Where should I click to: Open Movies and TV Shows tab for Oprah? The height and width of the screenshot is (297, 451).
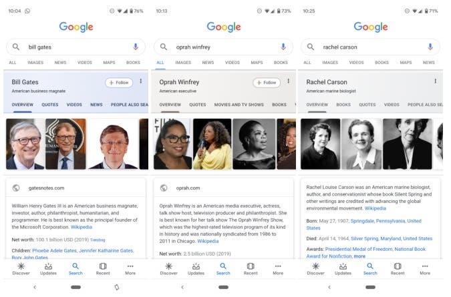239,105
